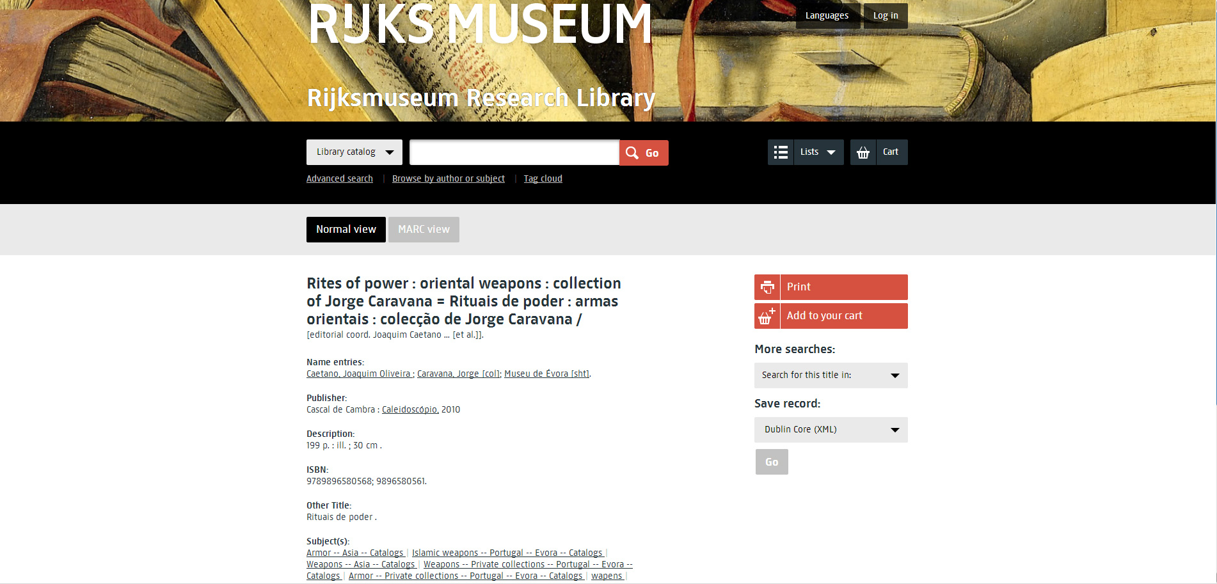
Task: Click the printer icon beside Print
Action: [x=767, y=287]
